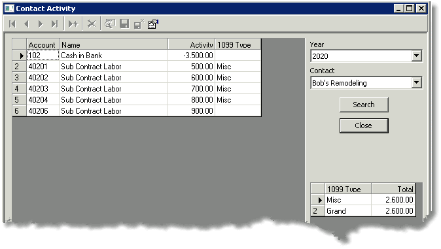This screenshot has height=249, width=441.
Task: Select account cell 102
Action: coord(43,56)
